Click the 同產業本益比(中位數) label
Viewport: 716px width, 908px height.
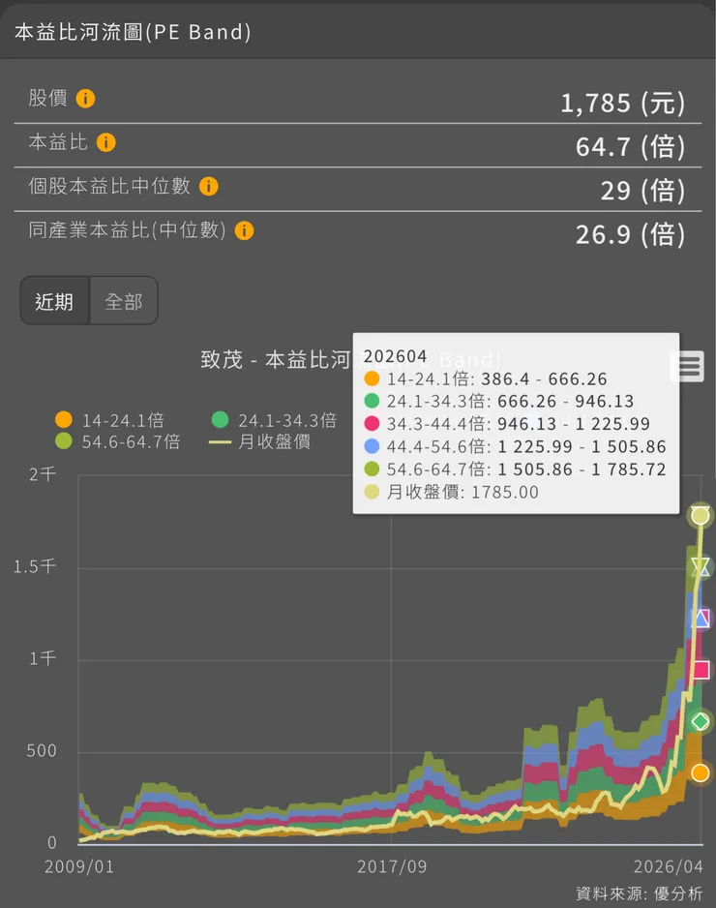(128, 229)
